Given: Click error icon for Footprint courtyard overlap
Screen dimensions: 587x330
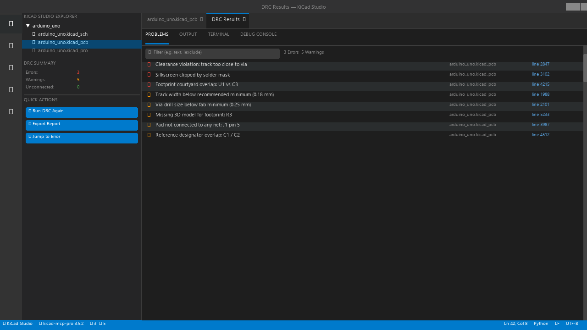Looking at the screenshot, I should [149, 84].
